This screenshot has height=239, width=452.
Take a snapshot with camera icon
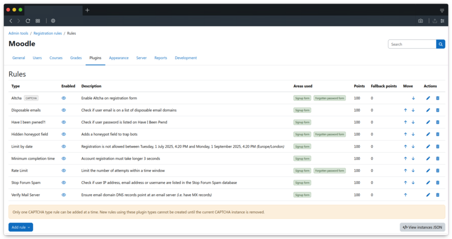coord(421,21)
